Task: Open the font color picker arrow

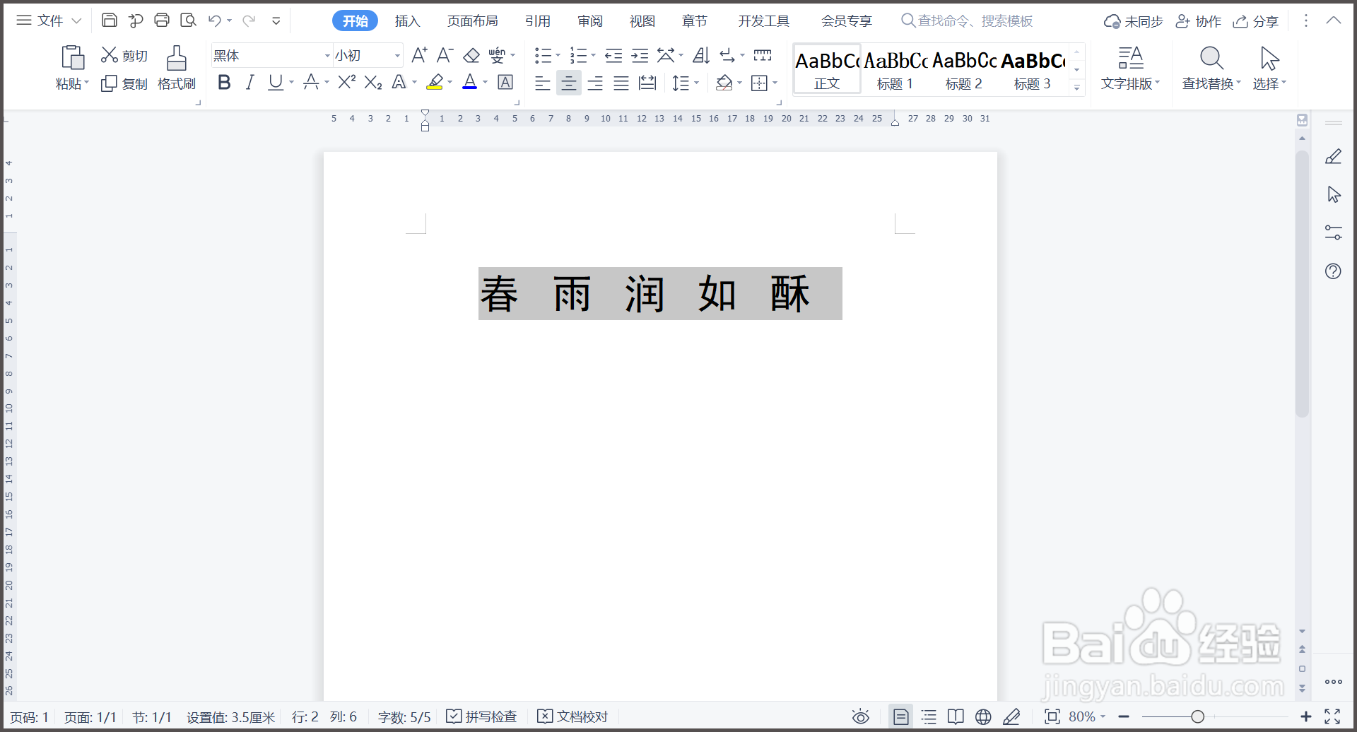Action: coord(484,83)
